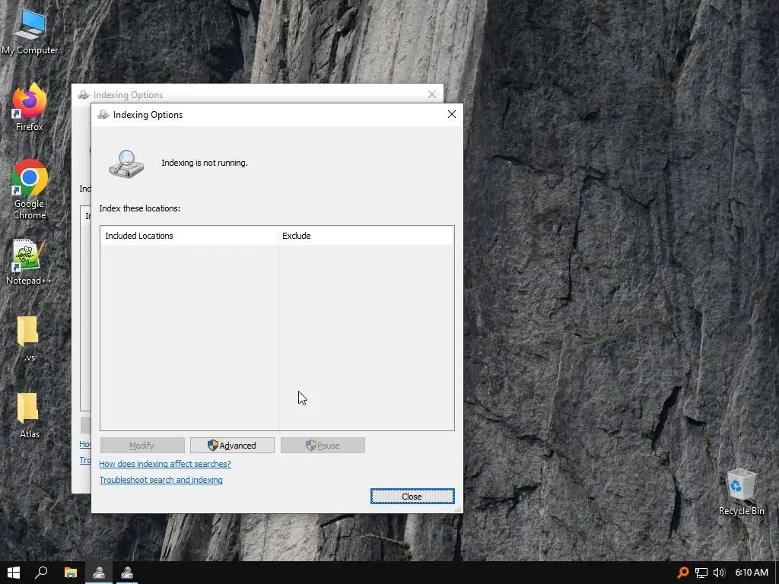Click the indexing drive magnifier icon
The height and width of the screenshot is (584, 779).
[x=127, y=163]
